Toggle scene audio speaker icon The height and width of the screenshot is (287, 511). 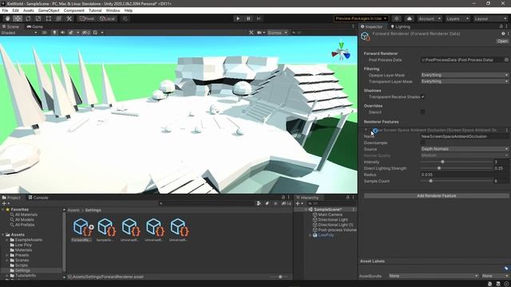tap(62, 33)
